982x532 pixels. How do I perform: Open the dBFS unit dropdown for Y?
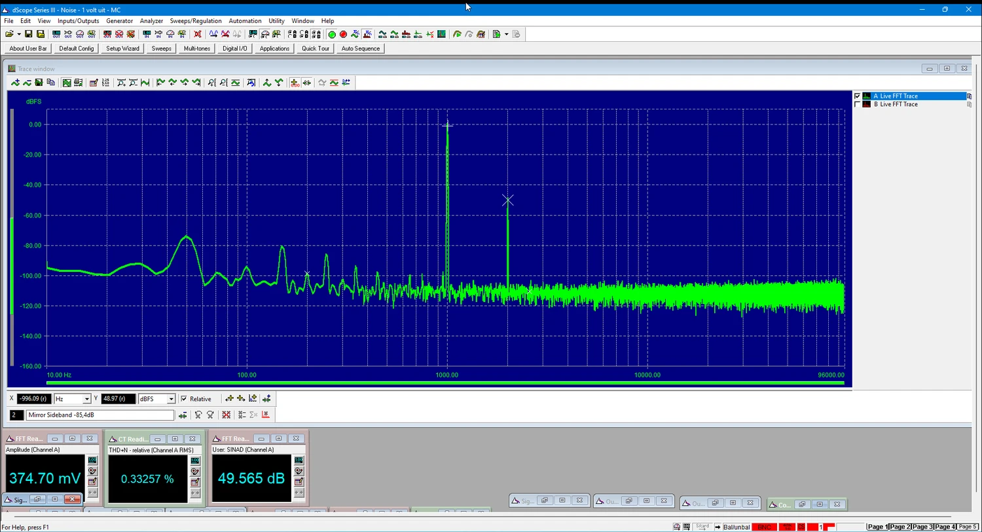click(171, 399)
